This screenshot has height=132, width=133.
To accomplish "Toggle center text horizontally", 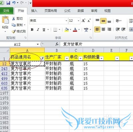I will pyautogui.click(x=103, y=29).
